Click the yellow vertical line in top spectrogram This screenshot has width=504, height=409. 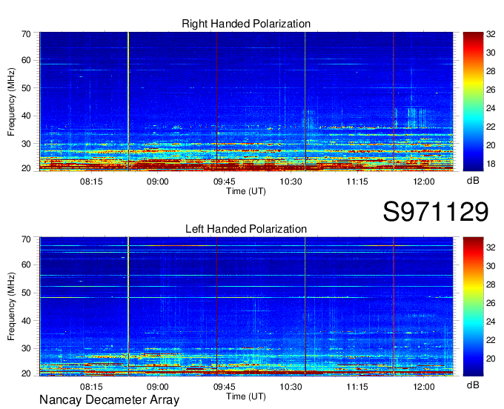pyautogui.click(x=128, y=102)
